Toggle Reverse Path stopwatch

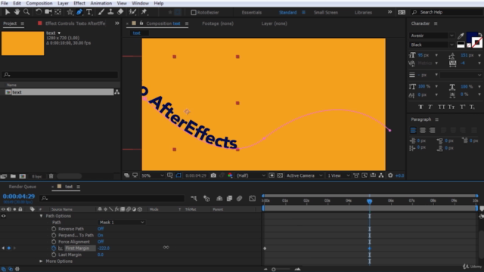point(54,229)
